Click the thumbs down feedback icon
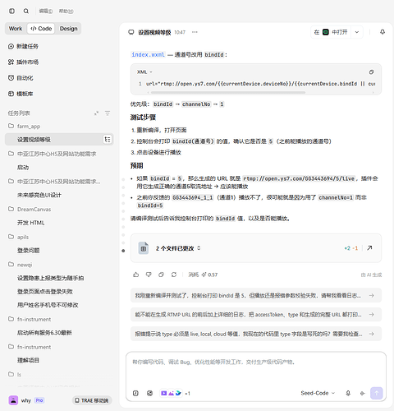This screenshot has height=411, width=394. (149, 275)
